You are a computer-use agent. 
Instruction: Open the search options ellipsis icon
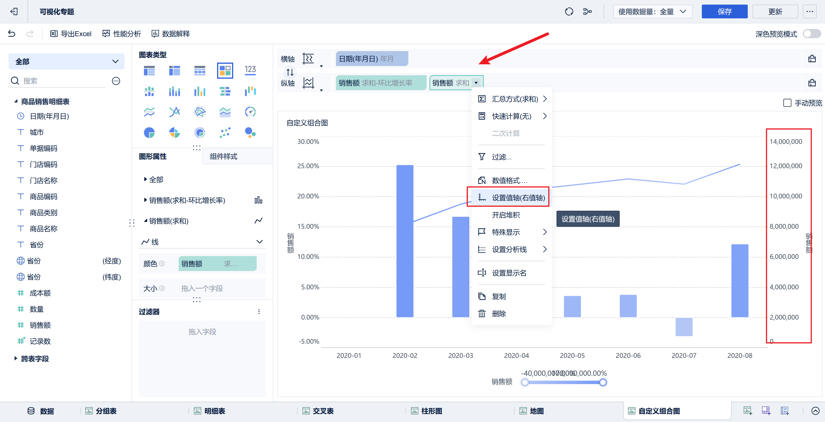(116, 81)
